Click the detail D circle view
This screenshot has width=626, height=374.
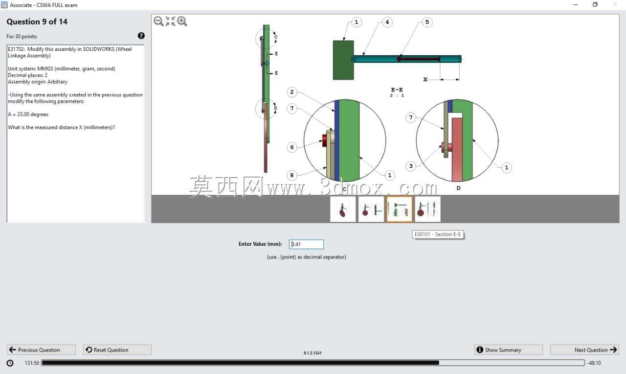point(457,141)
